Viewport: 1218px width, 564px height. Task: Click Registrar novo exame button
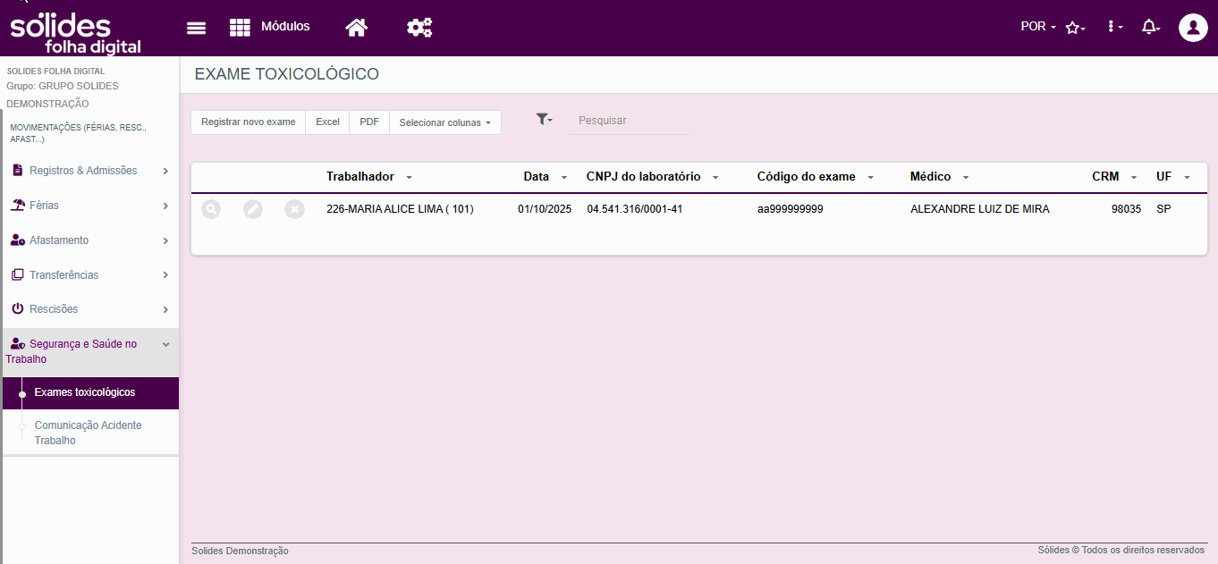[248, 122]
